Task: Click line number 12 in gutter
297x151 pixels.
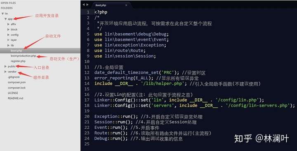Action: click(x=87, y=72)
